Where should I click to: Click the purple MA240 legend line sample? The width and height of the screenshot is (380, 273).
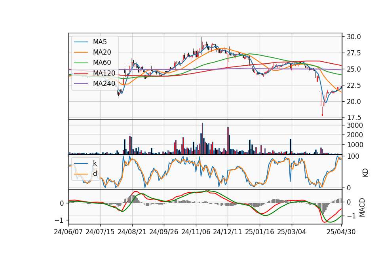pos(81,83)
